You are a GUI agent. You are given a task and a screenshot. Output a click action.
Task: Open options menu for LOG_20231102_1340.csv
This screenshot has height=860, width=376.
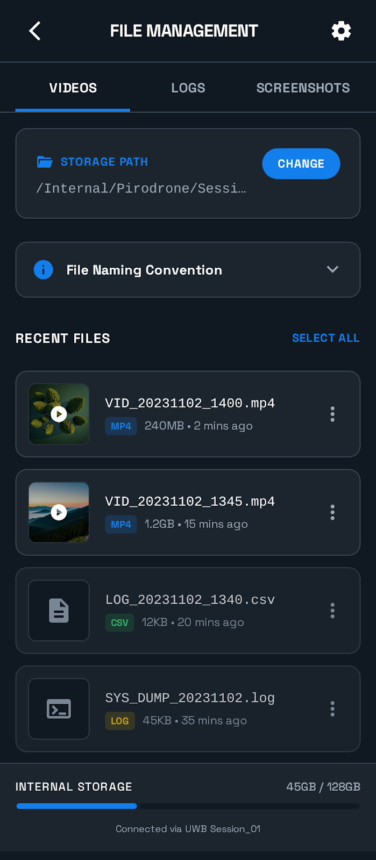[332, 611]
